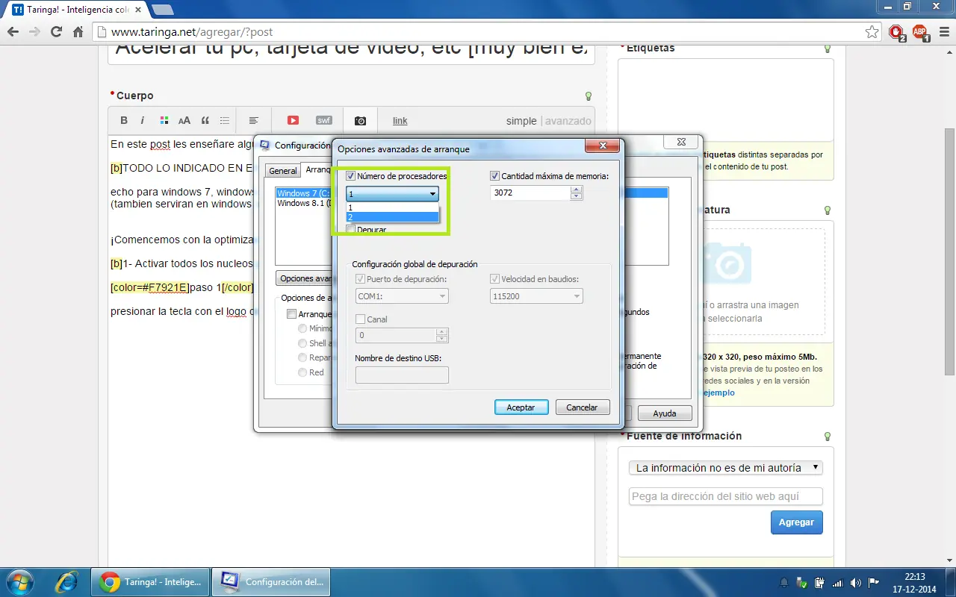956x597 pixels.
Task: Switch to Configuración del... taskbar window
Action: click(x=271, y=582)
